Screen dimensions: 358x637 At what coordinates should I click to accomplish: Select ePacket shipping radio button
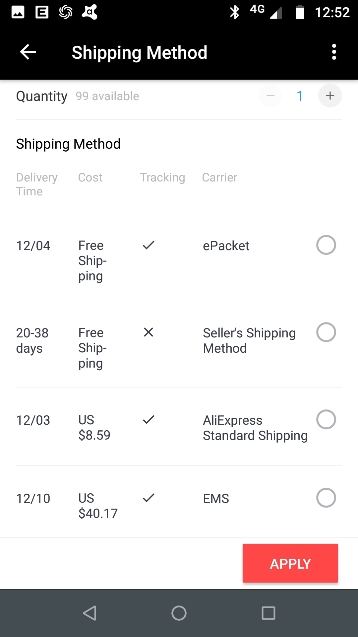coord(326,245)
